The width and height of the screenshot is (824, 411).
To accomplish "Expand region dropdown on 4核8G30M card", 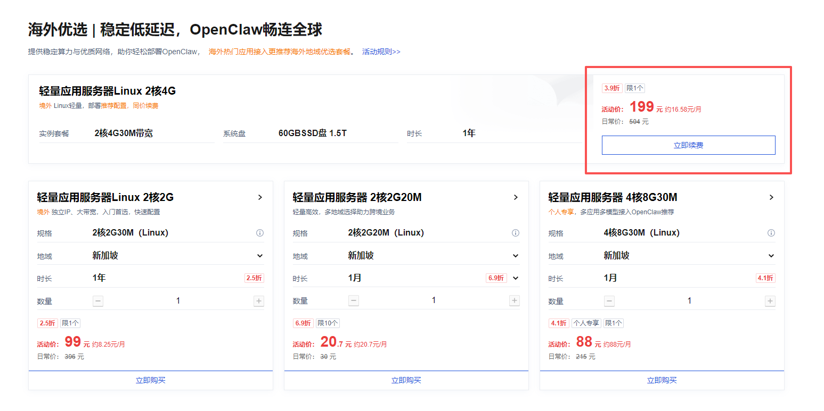I will 771,256.
